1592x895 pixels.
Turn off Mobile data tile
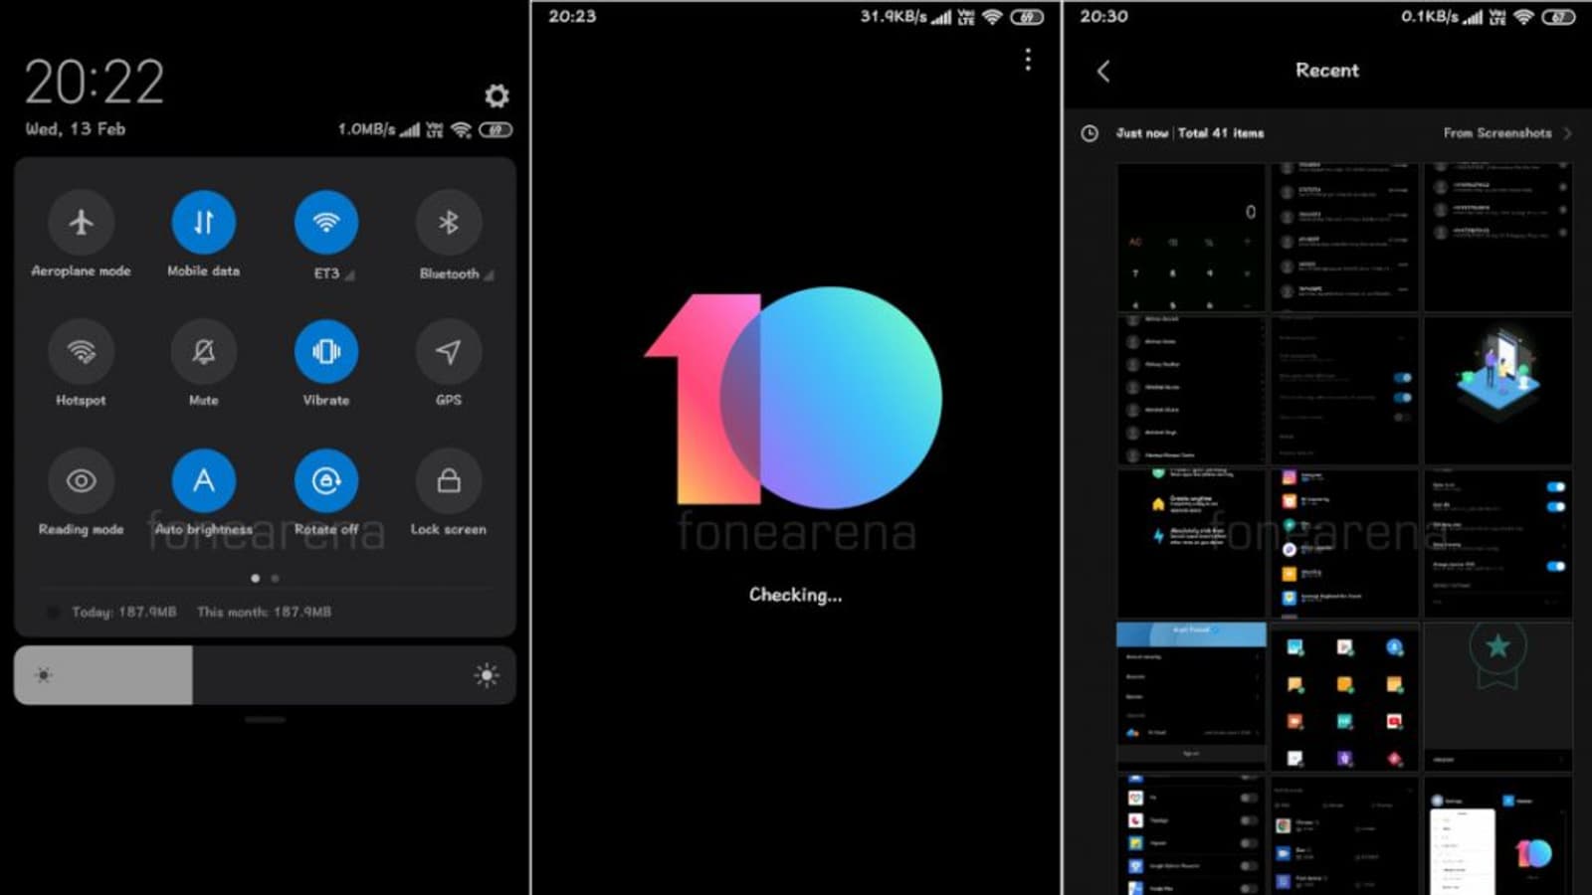point(204,222)
